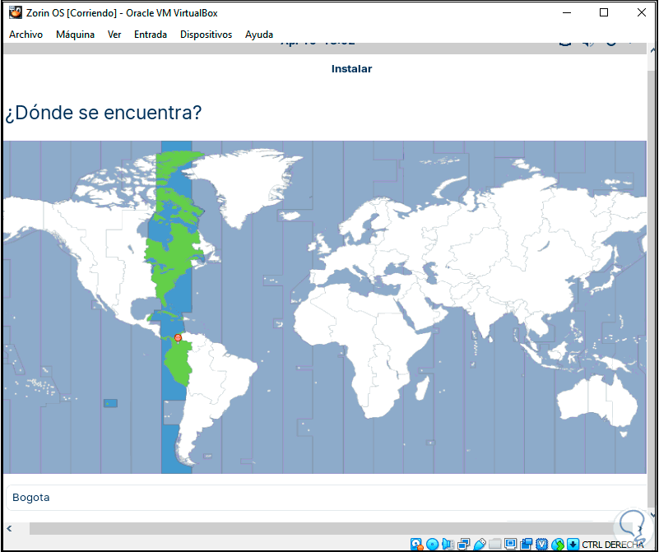The height and width of the screenshot is (552, 659).
Task: Click the network adapters status icon
Action: click(x=463, y=544)
